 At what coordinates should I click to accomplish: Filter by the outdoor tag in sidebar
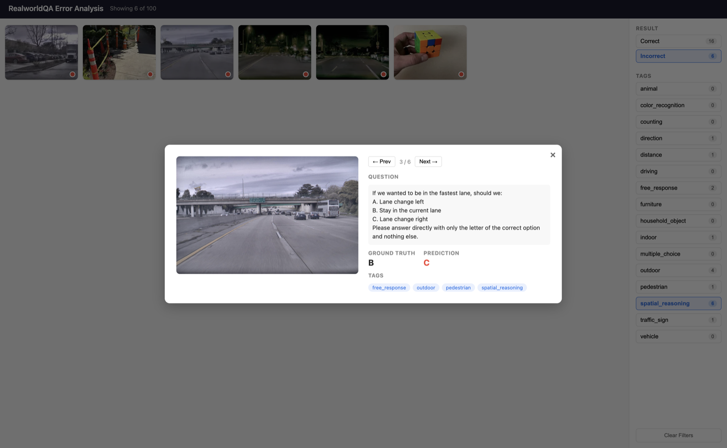pyautogui.click(x=678, y=271)
